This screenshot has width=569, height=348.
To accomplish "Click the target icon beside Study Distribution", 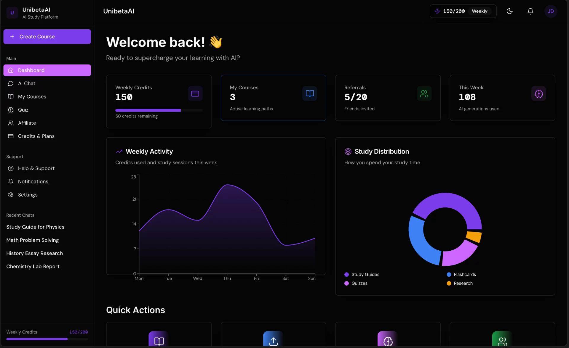I will [348, 152].
